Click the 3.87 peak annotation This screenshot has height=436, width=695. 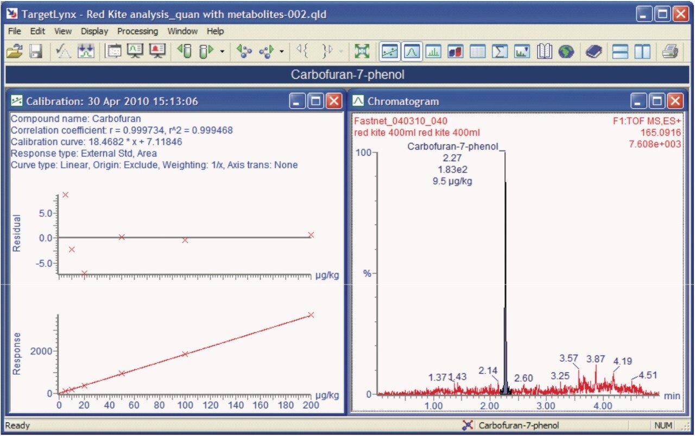point(596,358)
